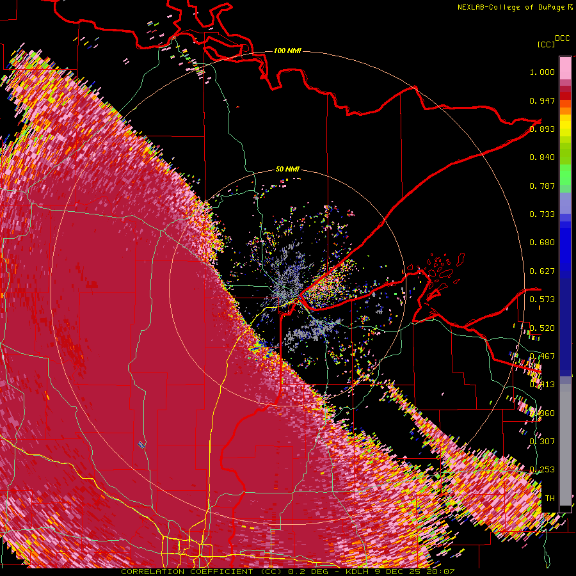Click the 20:07 timestamp in caption
The width and height of the screenshot is (576, 576).
[x=440, y=572]
